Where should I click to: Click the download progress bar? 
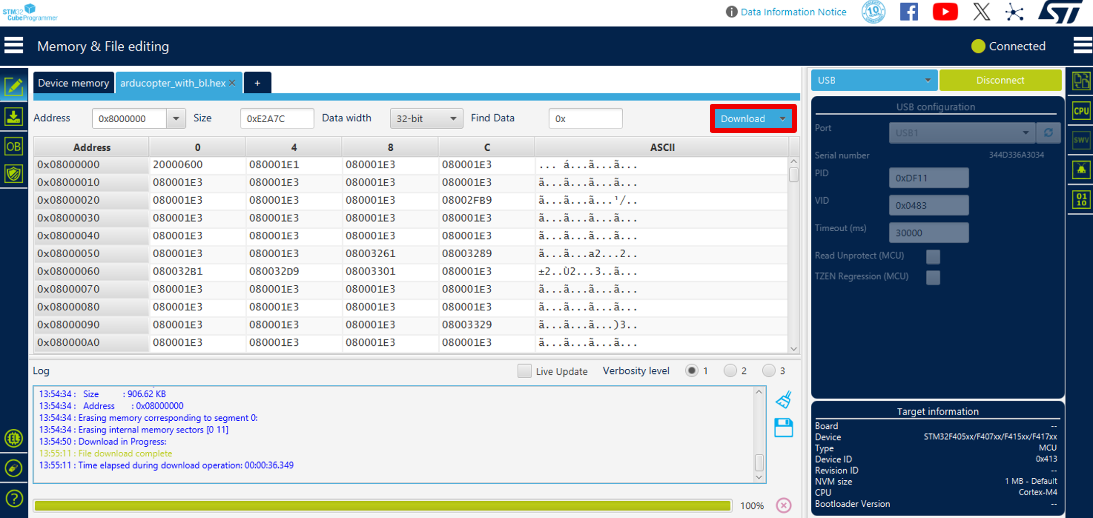click(x=383, y=505)
